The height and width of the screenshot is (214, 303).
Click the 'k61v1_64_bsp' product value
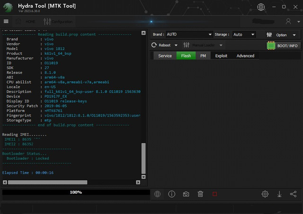click(58, 53)
